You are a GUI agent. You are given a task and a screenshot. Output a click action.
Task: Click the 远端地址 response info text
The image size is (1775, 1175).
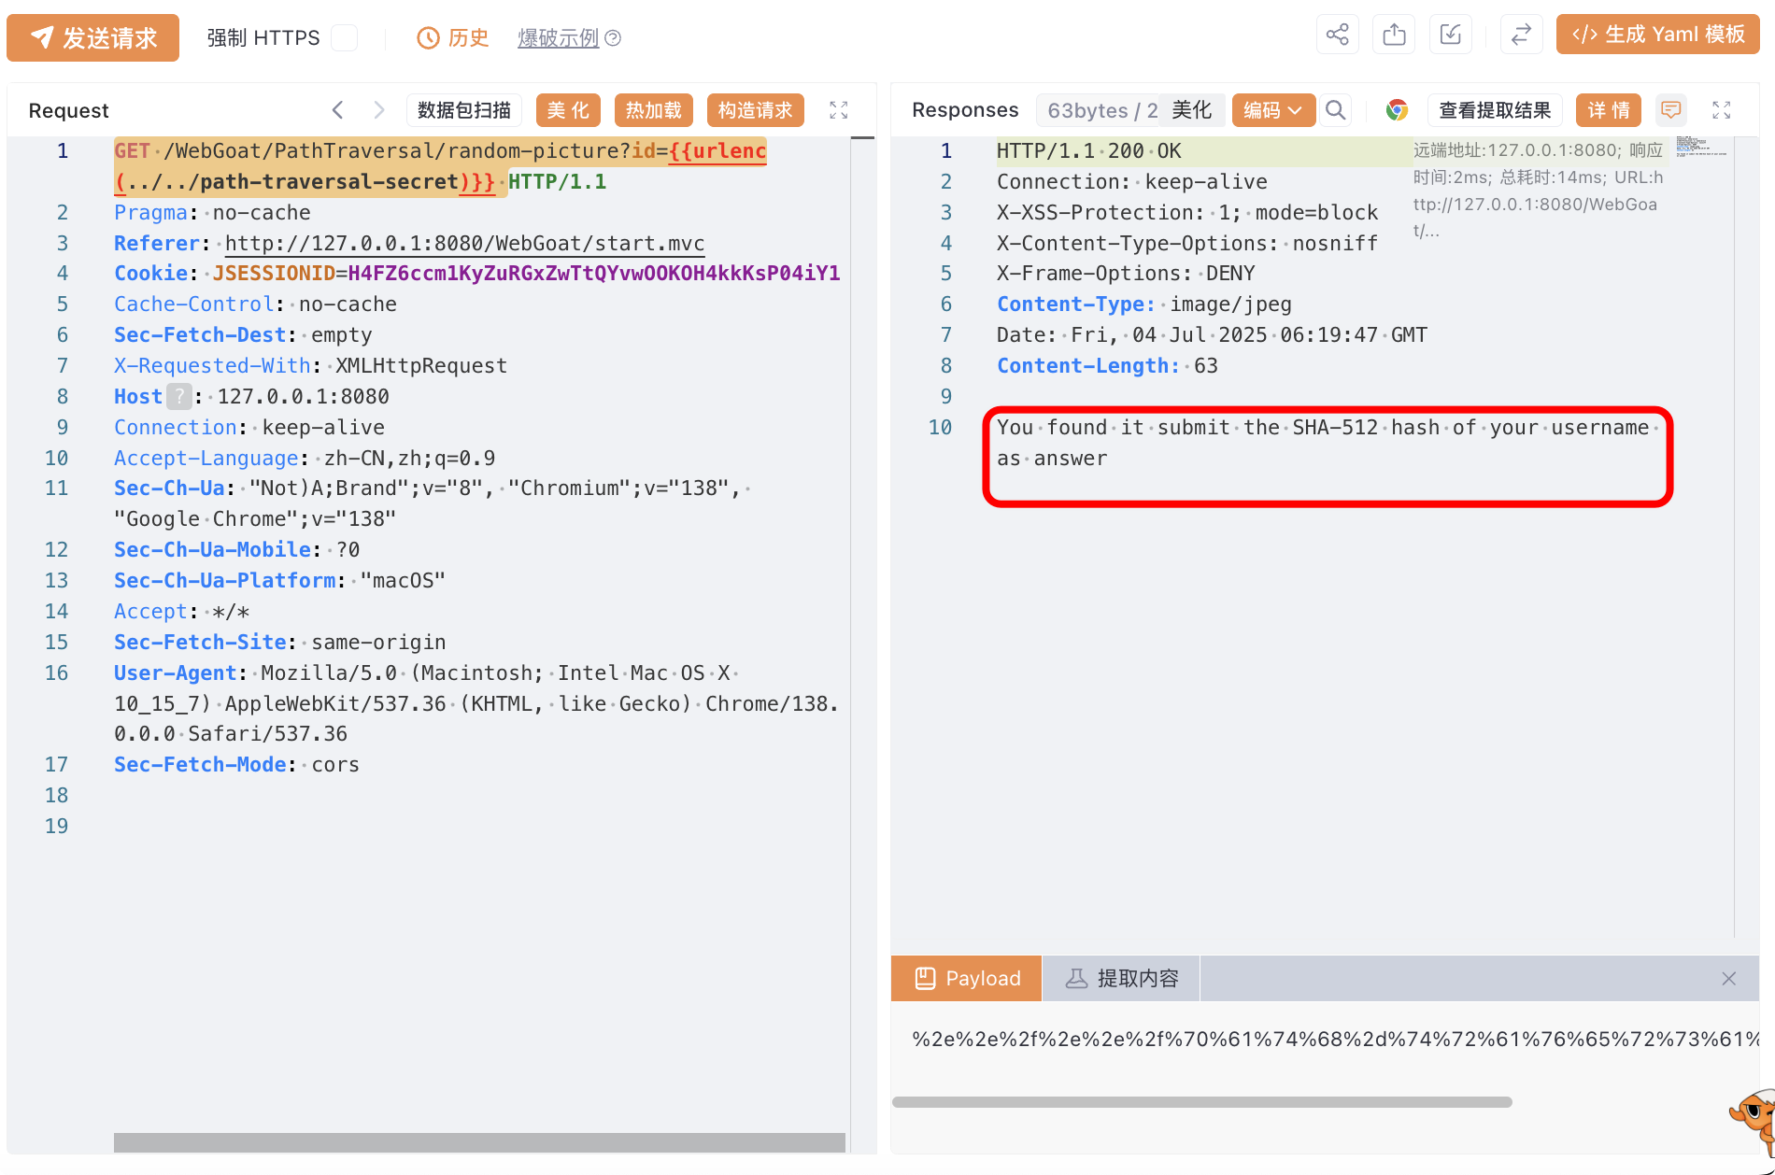1539,191
